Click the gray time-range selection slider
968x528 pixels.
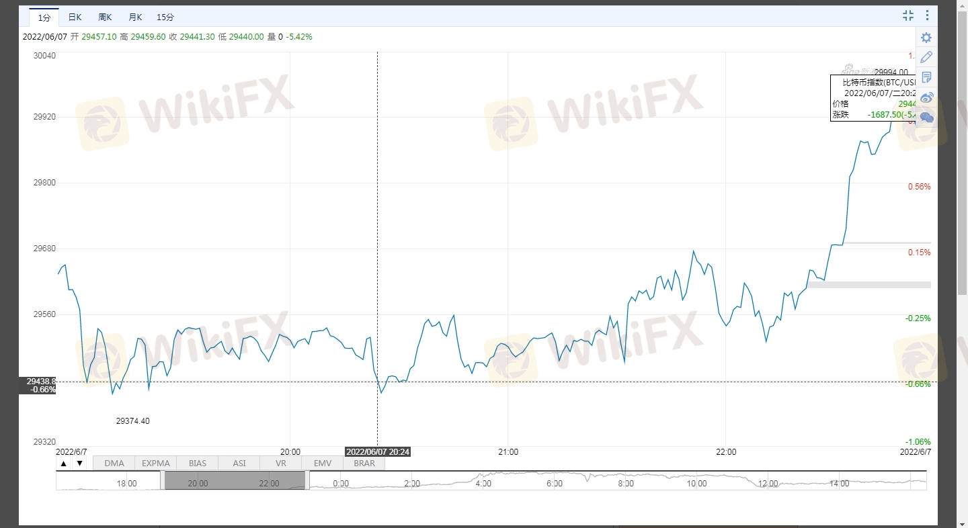pyautogui.click(x=235, y=480)
